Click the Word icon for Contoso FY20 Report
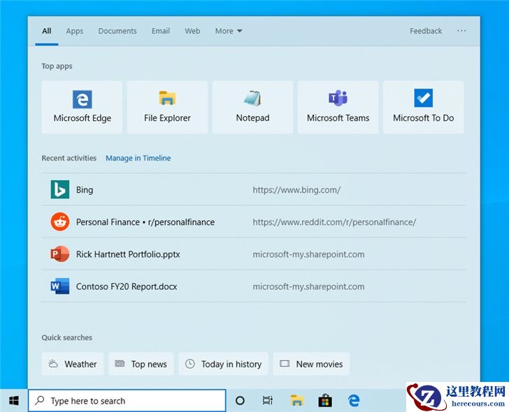The image size is (509, 412). coord(60,286)
